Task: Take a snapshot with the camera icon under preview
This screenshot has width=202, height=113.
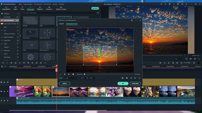Action: tap(191, 59)
